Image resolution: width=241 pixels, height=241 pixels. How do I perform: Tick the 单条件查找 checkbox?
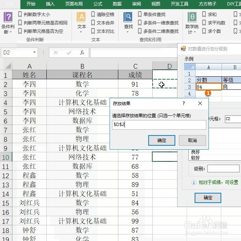tap(139, 15)
